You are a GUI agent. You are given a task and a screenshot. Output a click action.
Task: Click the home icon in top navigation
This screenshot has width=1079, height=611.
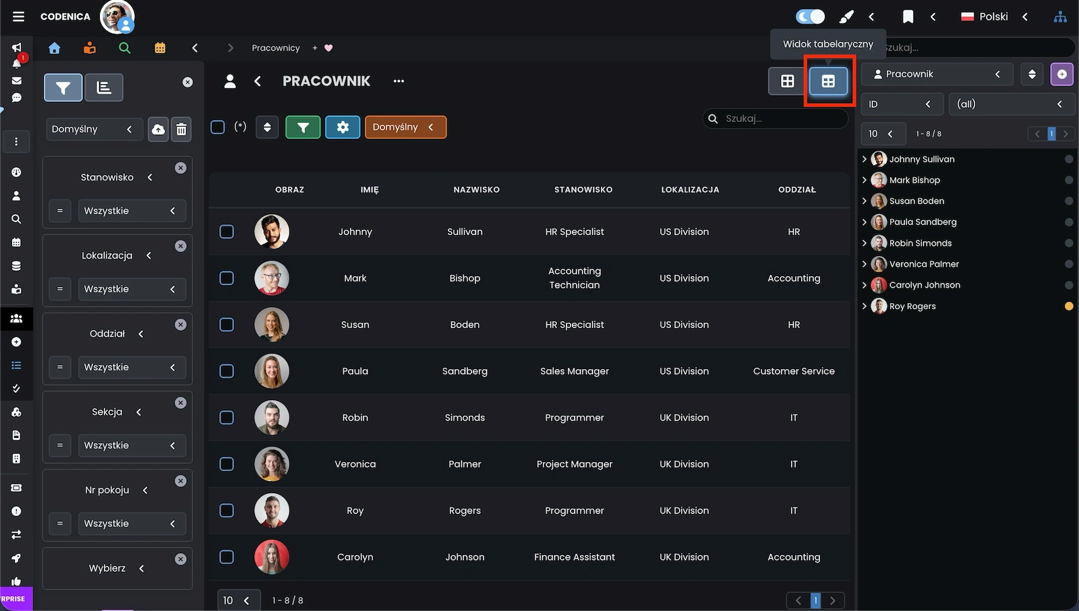click(x=55, y=48)
